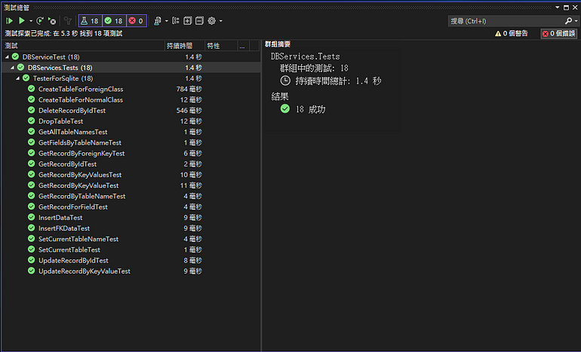Click DBServices.Tests heading in group summary
581x352 pixels.
[306, 57]
